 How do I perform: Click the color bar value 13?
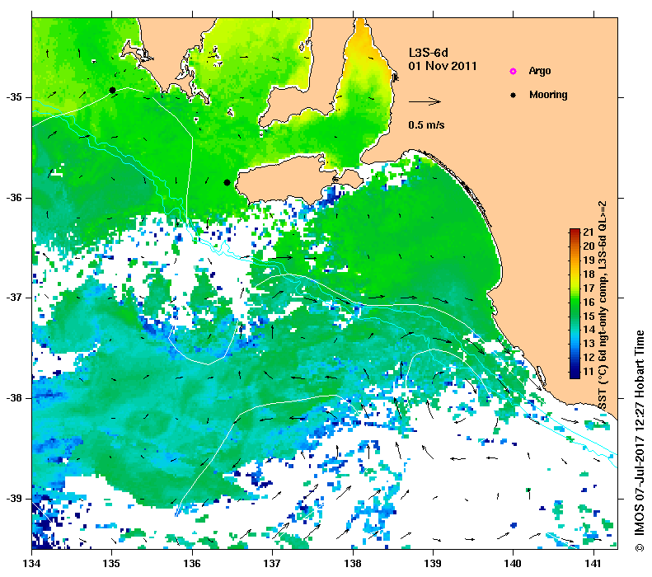coord(589,344)
